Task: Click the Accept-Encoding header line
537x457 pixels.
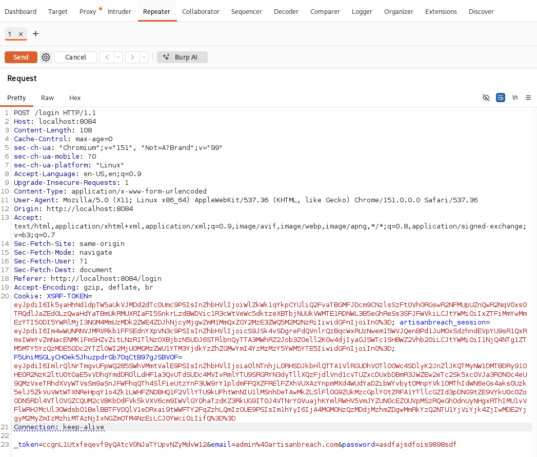Action: [84, 288]
